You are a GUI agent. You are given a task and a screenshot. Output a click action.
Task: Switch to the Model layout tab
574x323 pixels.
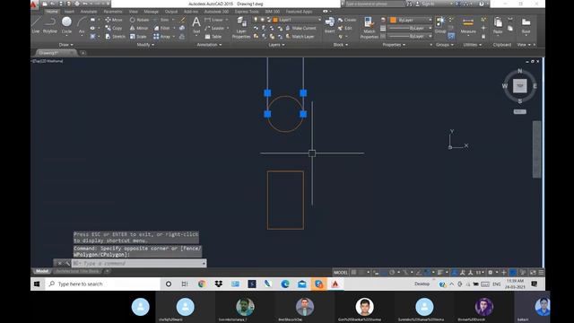tap(42, 271)
